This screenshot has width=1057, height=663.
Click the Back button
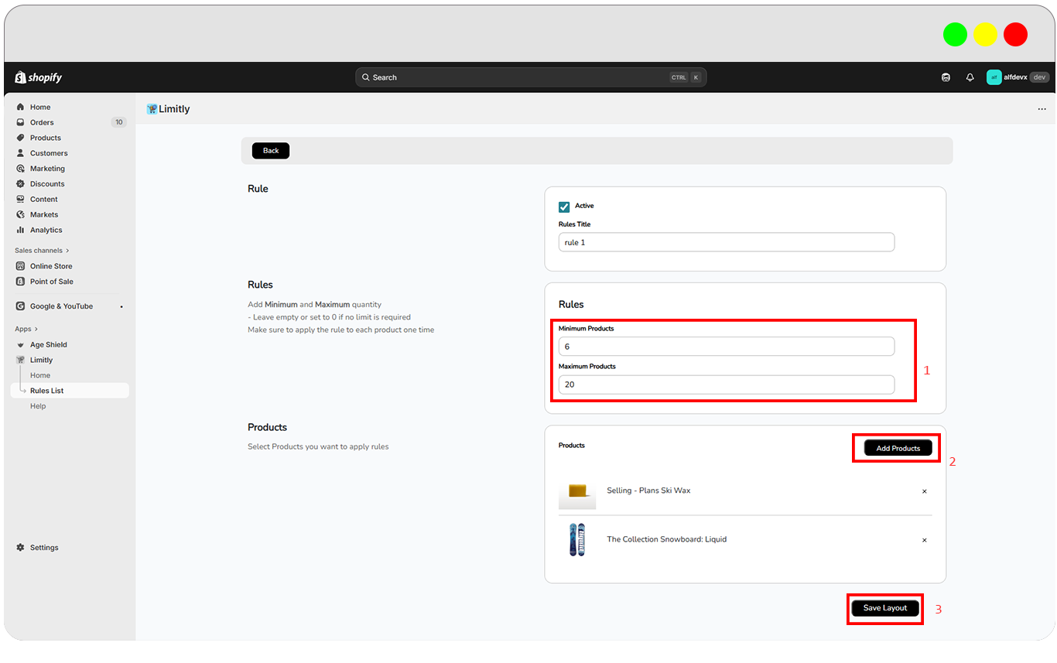(271, 151)
